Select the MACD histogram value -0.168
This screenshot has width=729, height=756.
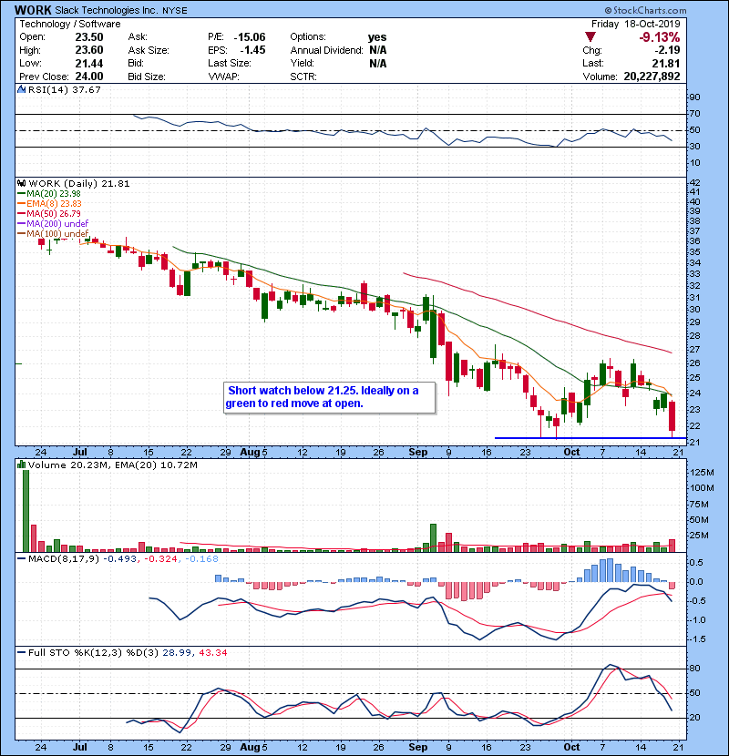[x=201, y=559]
